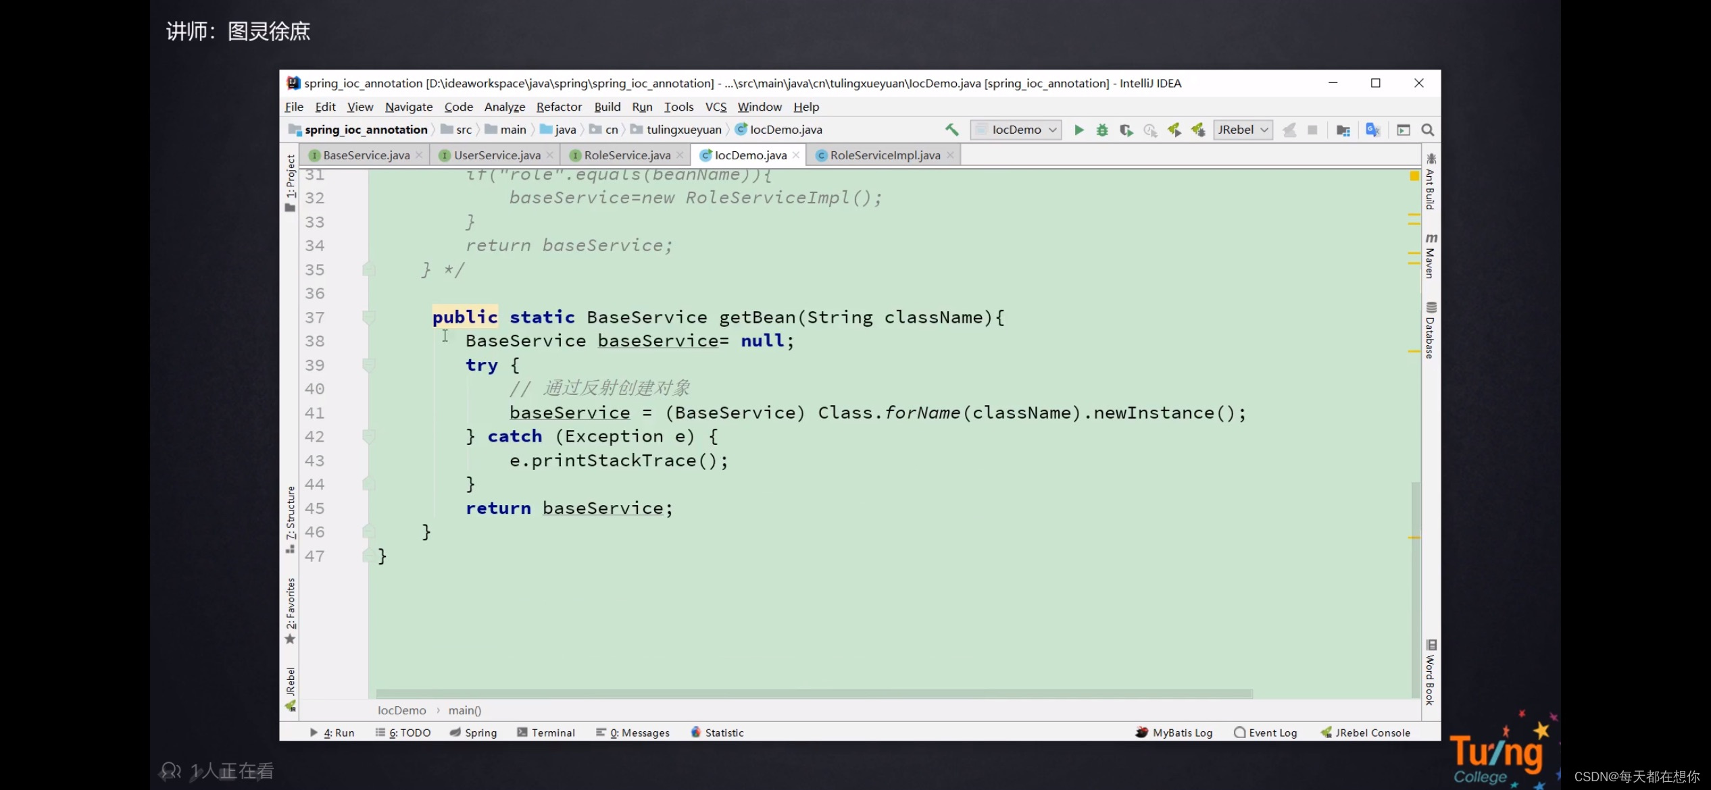Open the Ant Build side panel
The height and width of the screenshot is (790, 1711).
tap(1431, 182)
